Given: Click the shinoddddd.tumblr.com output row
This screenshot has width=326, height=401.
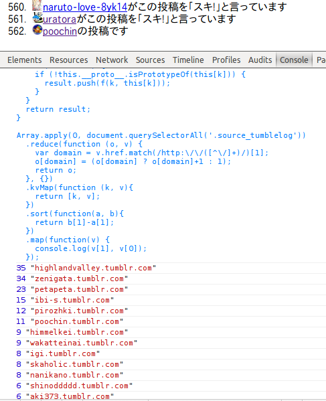Looking at the screenshot, I should click(171, 386).
